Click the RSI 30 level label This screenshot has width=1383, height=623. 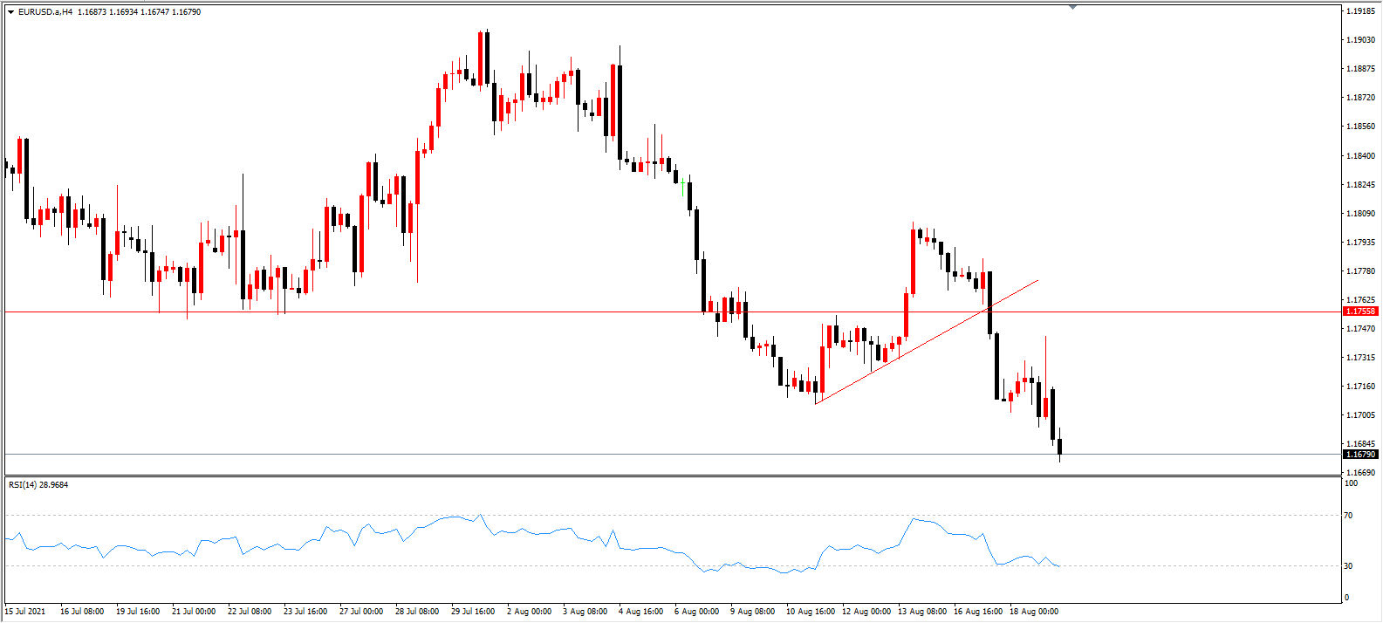click(1348, 566)
